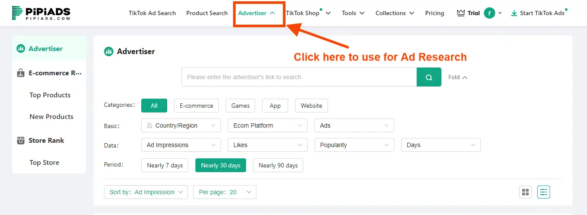Select the Nearly 90 days period
This screenshot has width=587, height=215.
click(278, 165)
